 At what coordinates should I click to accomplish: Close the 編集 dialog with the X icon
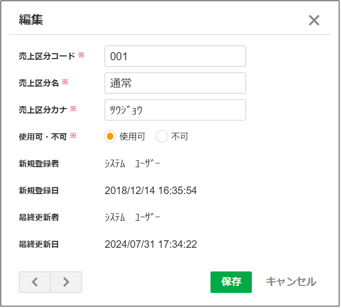pyautogui.click(x=314, y=20)
